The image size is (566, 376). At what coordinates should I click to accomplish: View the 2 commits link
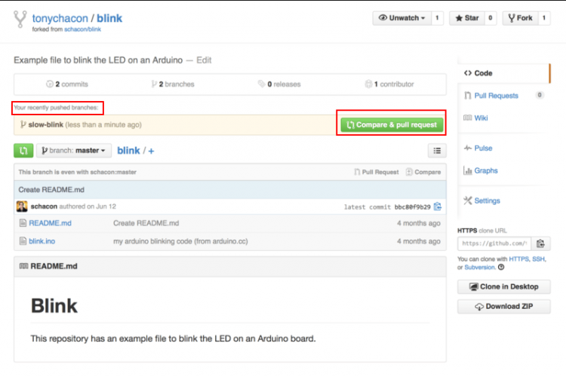coord(67,84)
